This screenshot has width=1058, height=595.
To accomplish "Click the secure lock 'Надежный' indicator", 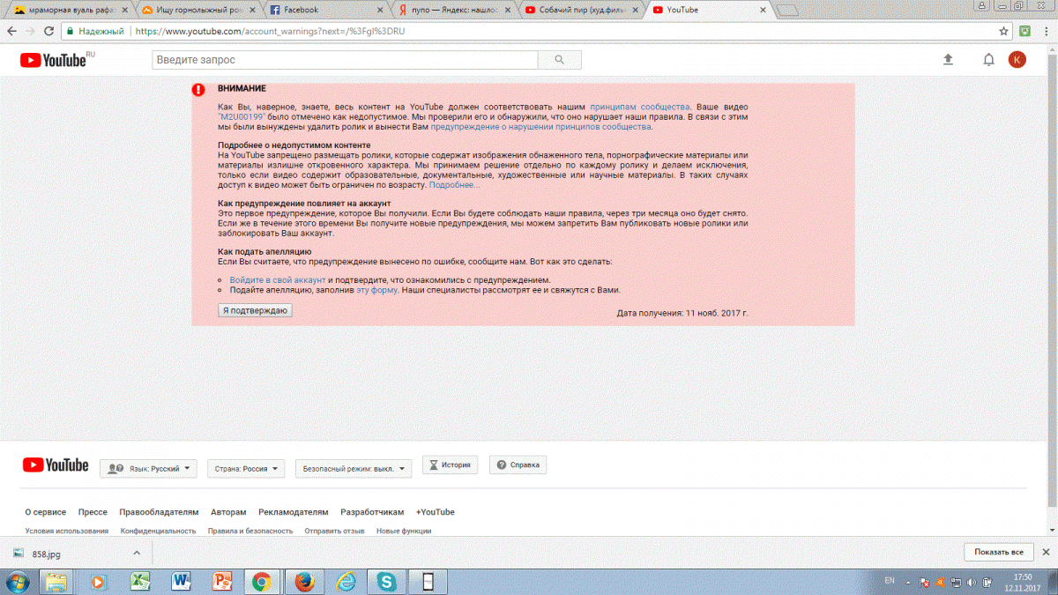I will click(x=95, y=30).
